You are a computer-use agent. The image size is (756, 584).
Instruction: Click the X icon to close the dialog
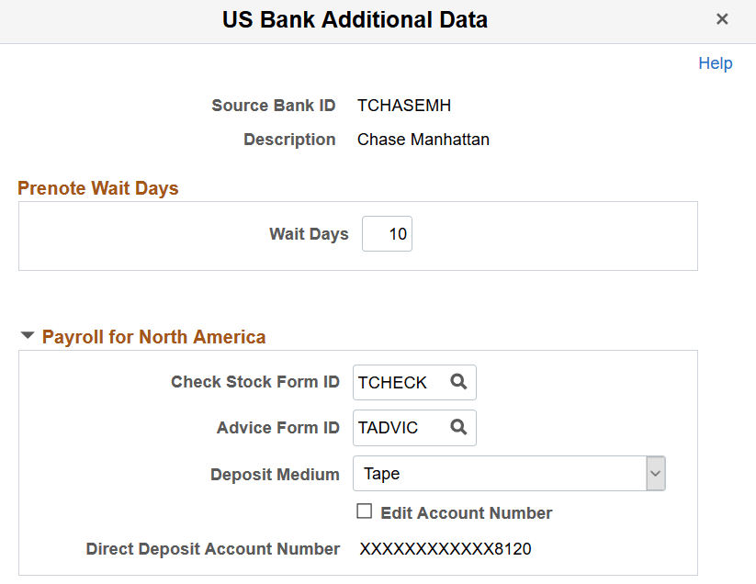pos(723,18)
